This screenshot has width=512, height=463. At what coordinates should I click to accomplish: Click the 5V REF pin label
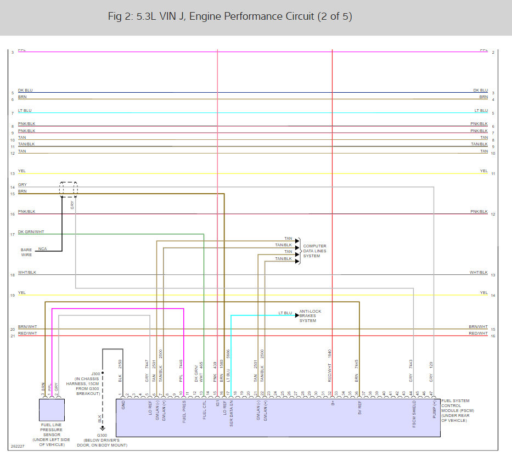pyautogui.click(x=359, y=408)
